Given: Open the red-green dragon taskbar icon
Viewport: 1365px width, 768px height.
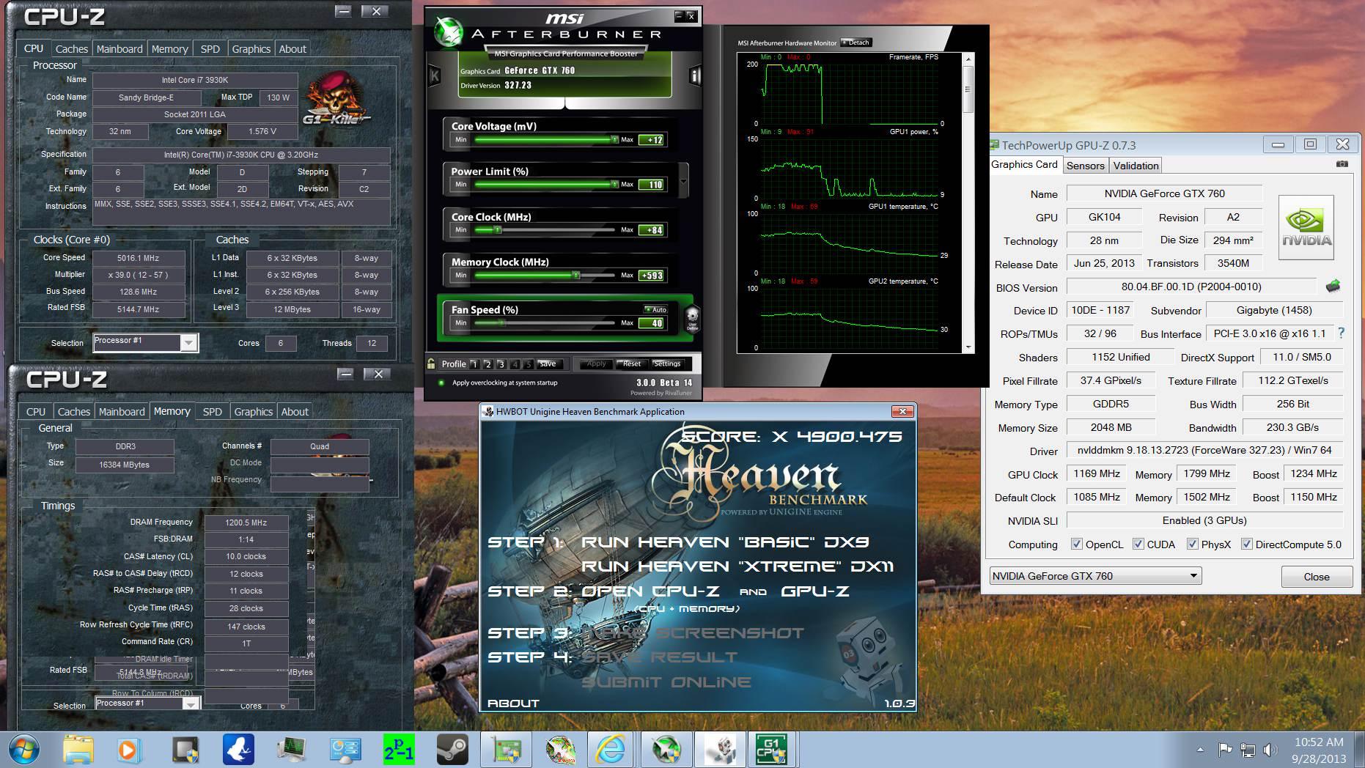Looking at the screenshot, I should [559, 750].
